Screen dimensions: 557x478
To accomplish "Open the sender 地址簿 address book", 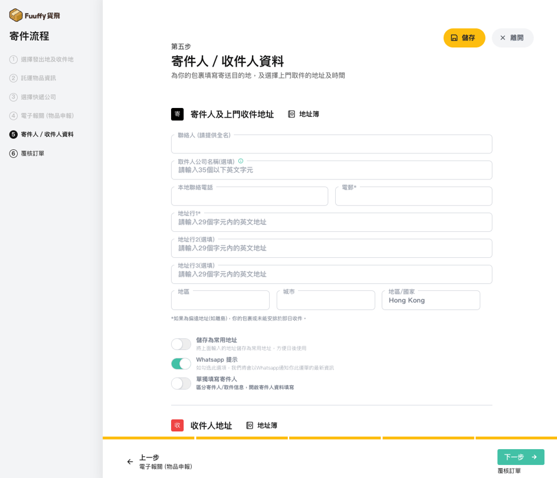I will [303, 114].
